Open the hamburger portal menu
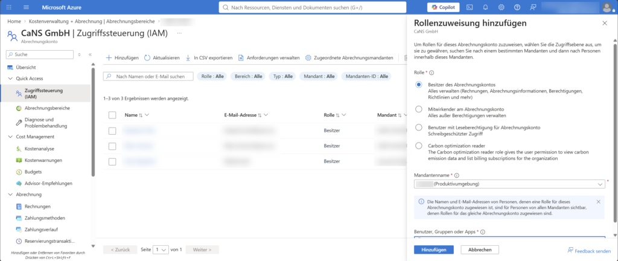 27,7
